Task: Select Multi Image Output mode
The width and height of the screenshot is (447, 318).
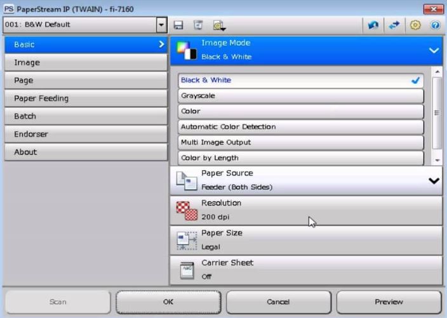Action: pyautogui.click(x=301, y=142)
